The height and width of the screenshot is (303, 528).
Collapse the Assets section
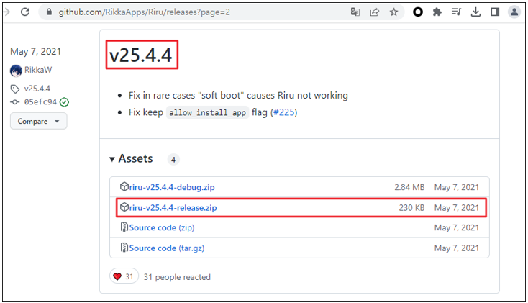click(131, 159)
